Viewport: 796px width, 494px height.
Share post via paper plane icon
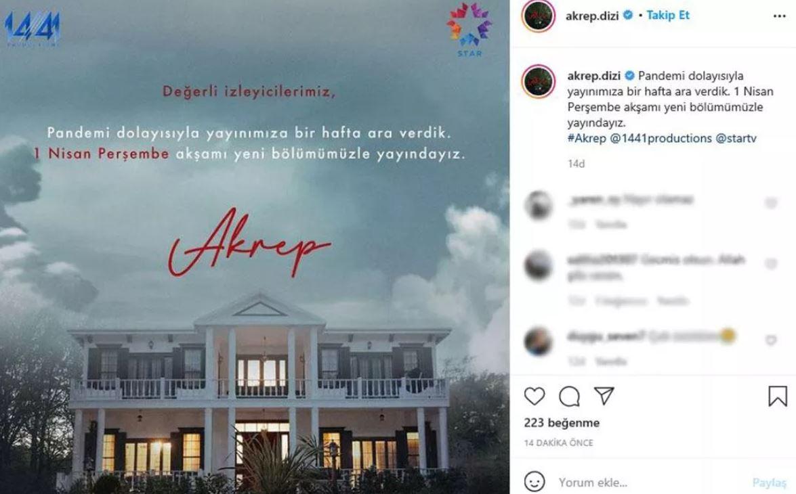pyautogui.click(x=604, y=396)
